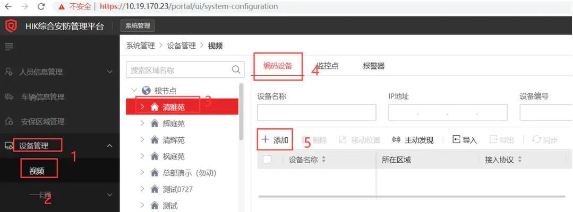The height and width of the screenshot is (212, 573).
Task: Click the region tree vertical scrollbar
Action: (x=241, y=112)
